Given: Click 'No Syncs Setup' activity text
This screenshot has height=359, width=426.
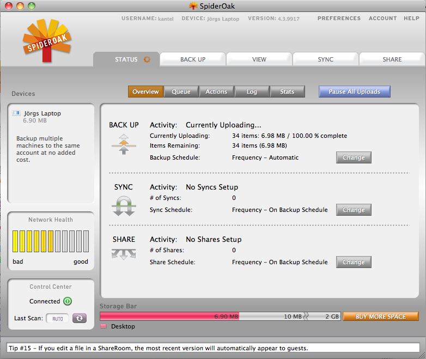Looking at the screenshot, I should [x=212, y=187].
